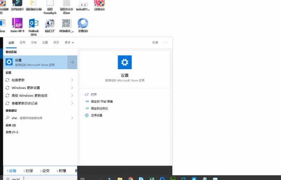Open the QR code image desktop icon
The height and width of the screenshot is (180, 281).
[x=66, y=24]
